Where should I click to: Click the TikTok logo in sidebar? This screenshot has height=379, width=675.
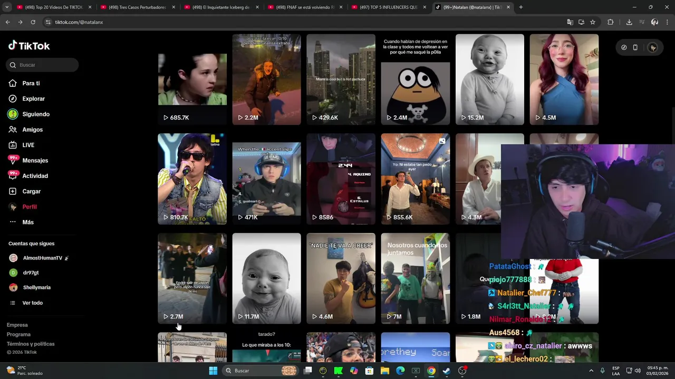coord(29,46)
